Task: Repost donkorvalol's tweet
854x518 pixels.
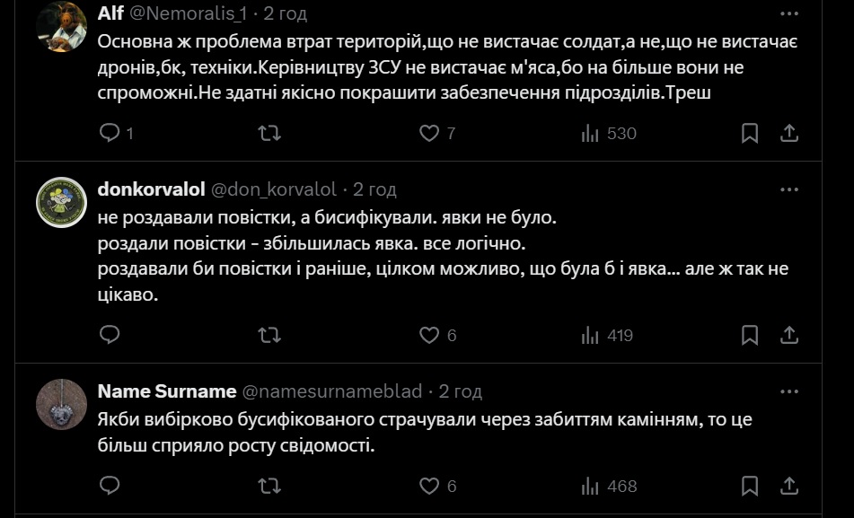Action: 269,335
